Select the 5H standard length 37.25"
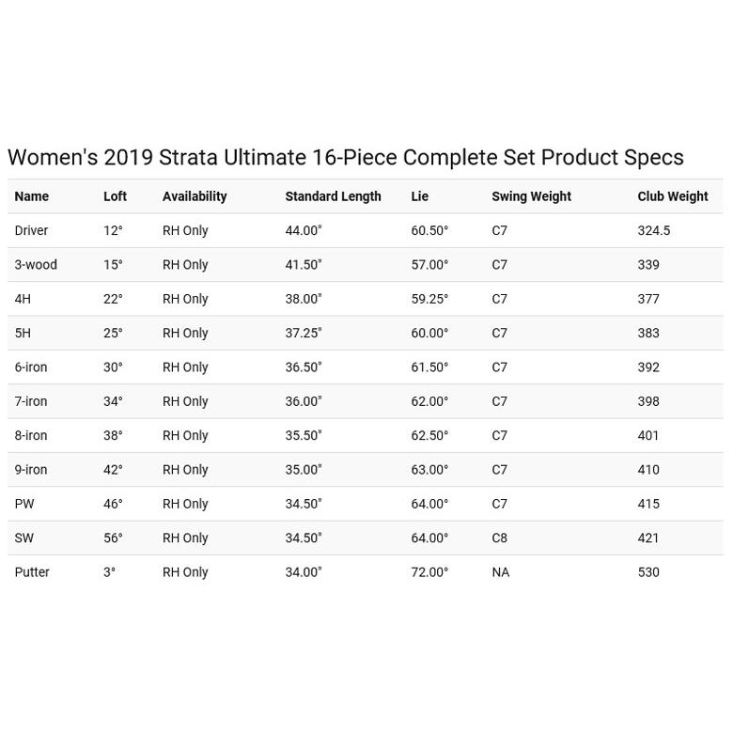 point(304,334)
